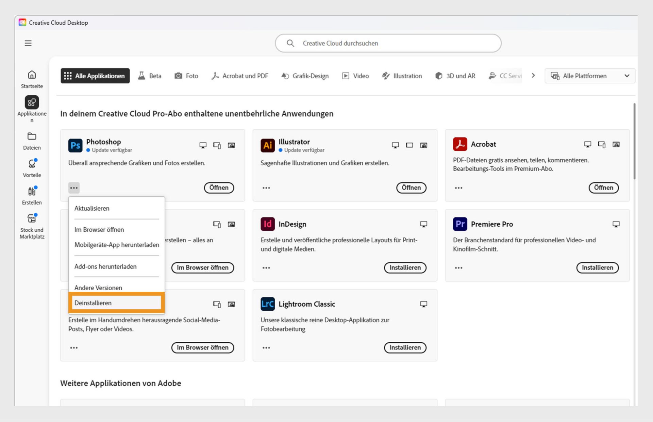Click Installieren for Premiere Pro
This screenshot has width=653, height=422.
click(x=598, y=267)
